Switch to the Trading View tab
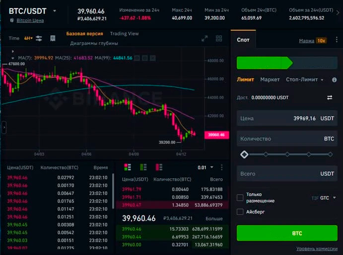Viewport: 343px width, 255px height. (x=124, y=34)
